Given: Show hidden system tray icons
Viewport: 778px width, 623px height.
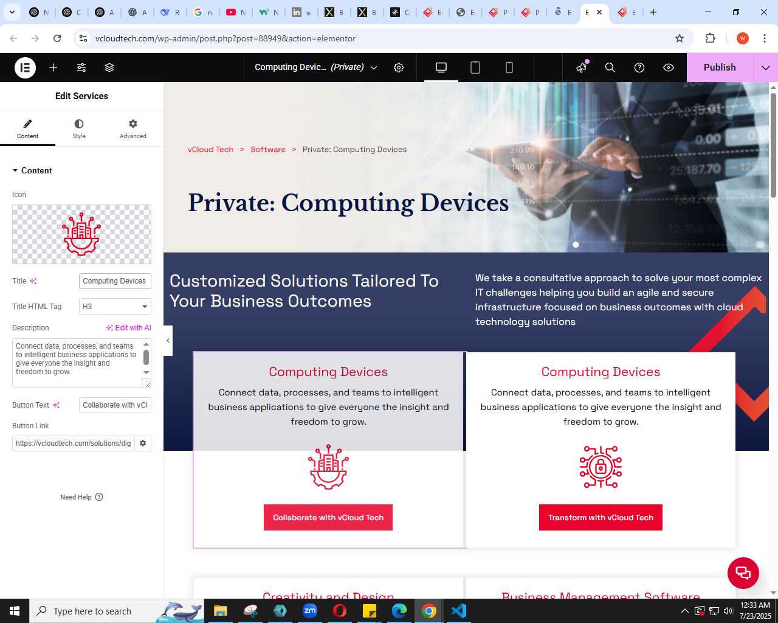Looking at the screenshot, I should coord(685,611).
